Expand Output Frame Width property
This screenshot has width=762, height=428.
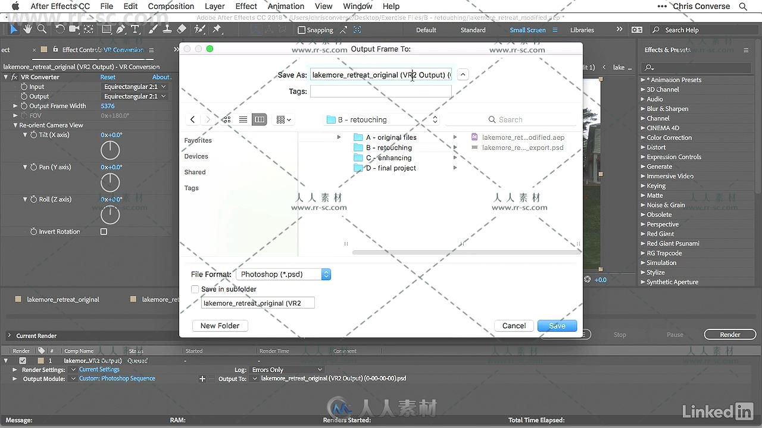[15, 106]
